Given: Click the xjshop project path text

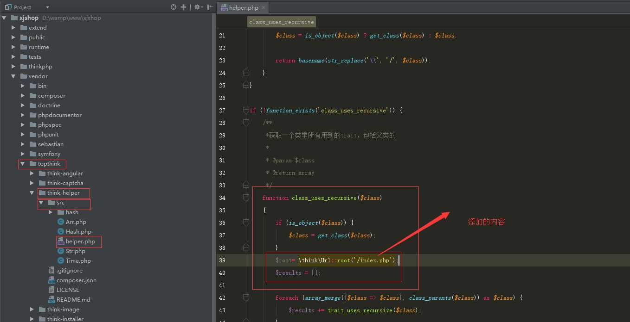Looking at the screenshot, I should tap(71, 18).
